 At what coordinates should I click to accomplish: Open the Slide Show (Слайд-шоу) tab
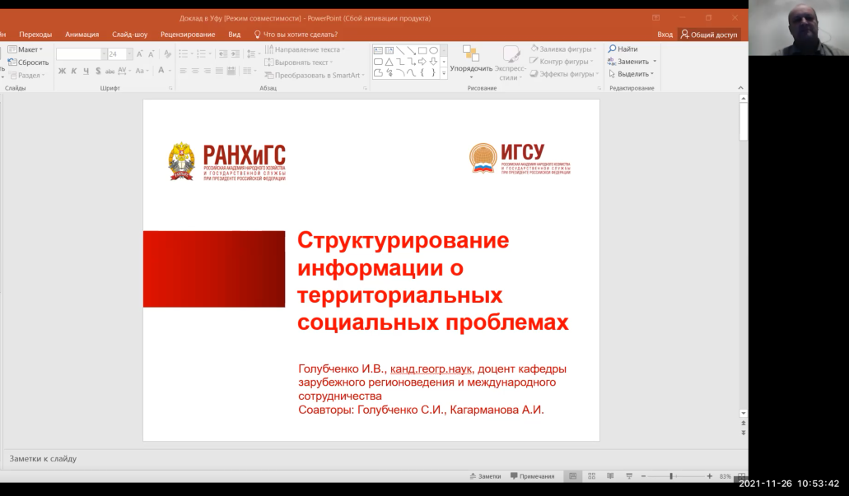pyautogui.click(x=129, y=35)
